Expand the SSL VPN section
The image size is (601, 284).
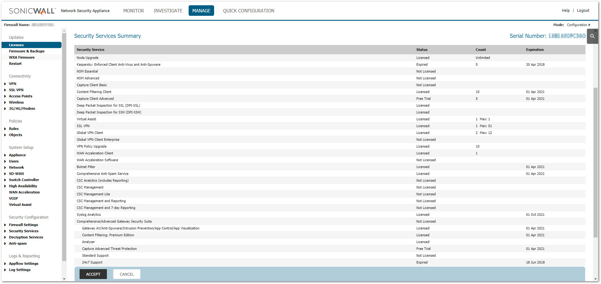5,90
